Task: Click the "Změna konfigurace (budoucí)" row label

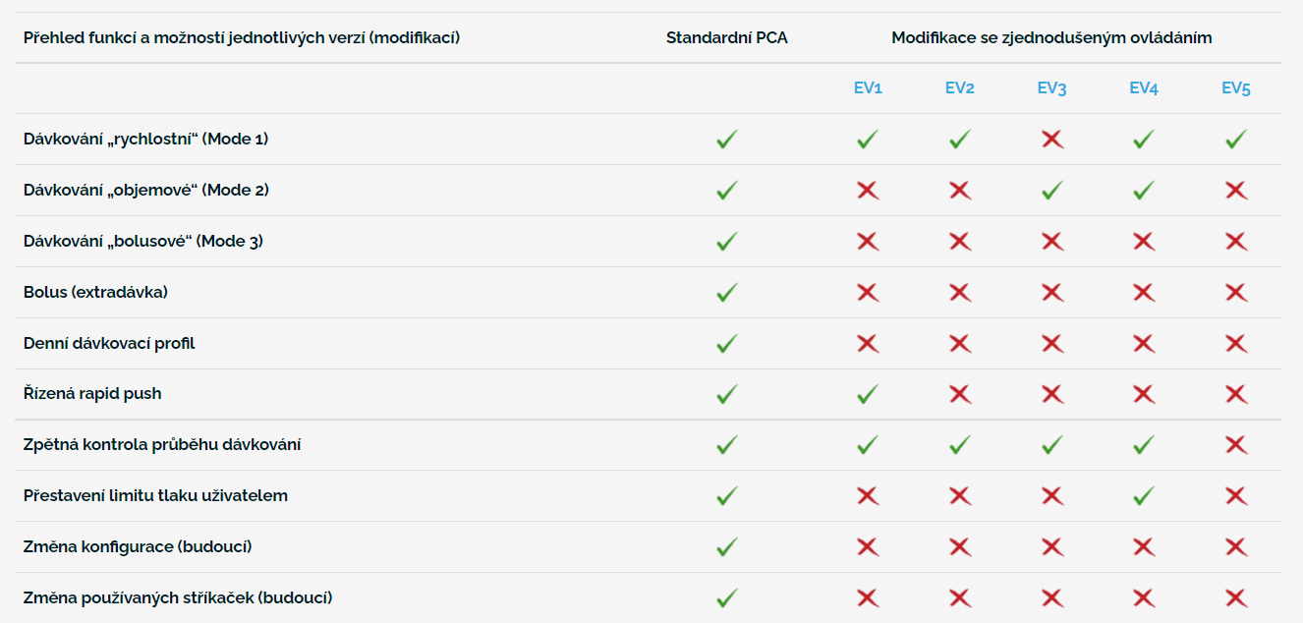Action: (x=144, y=546)
